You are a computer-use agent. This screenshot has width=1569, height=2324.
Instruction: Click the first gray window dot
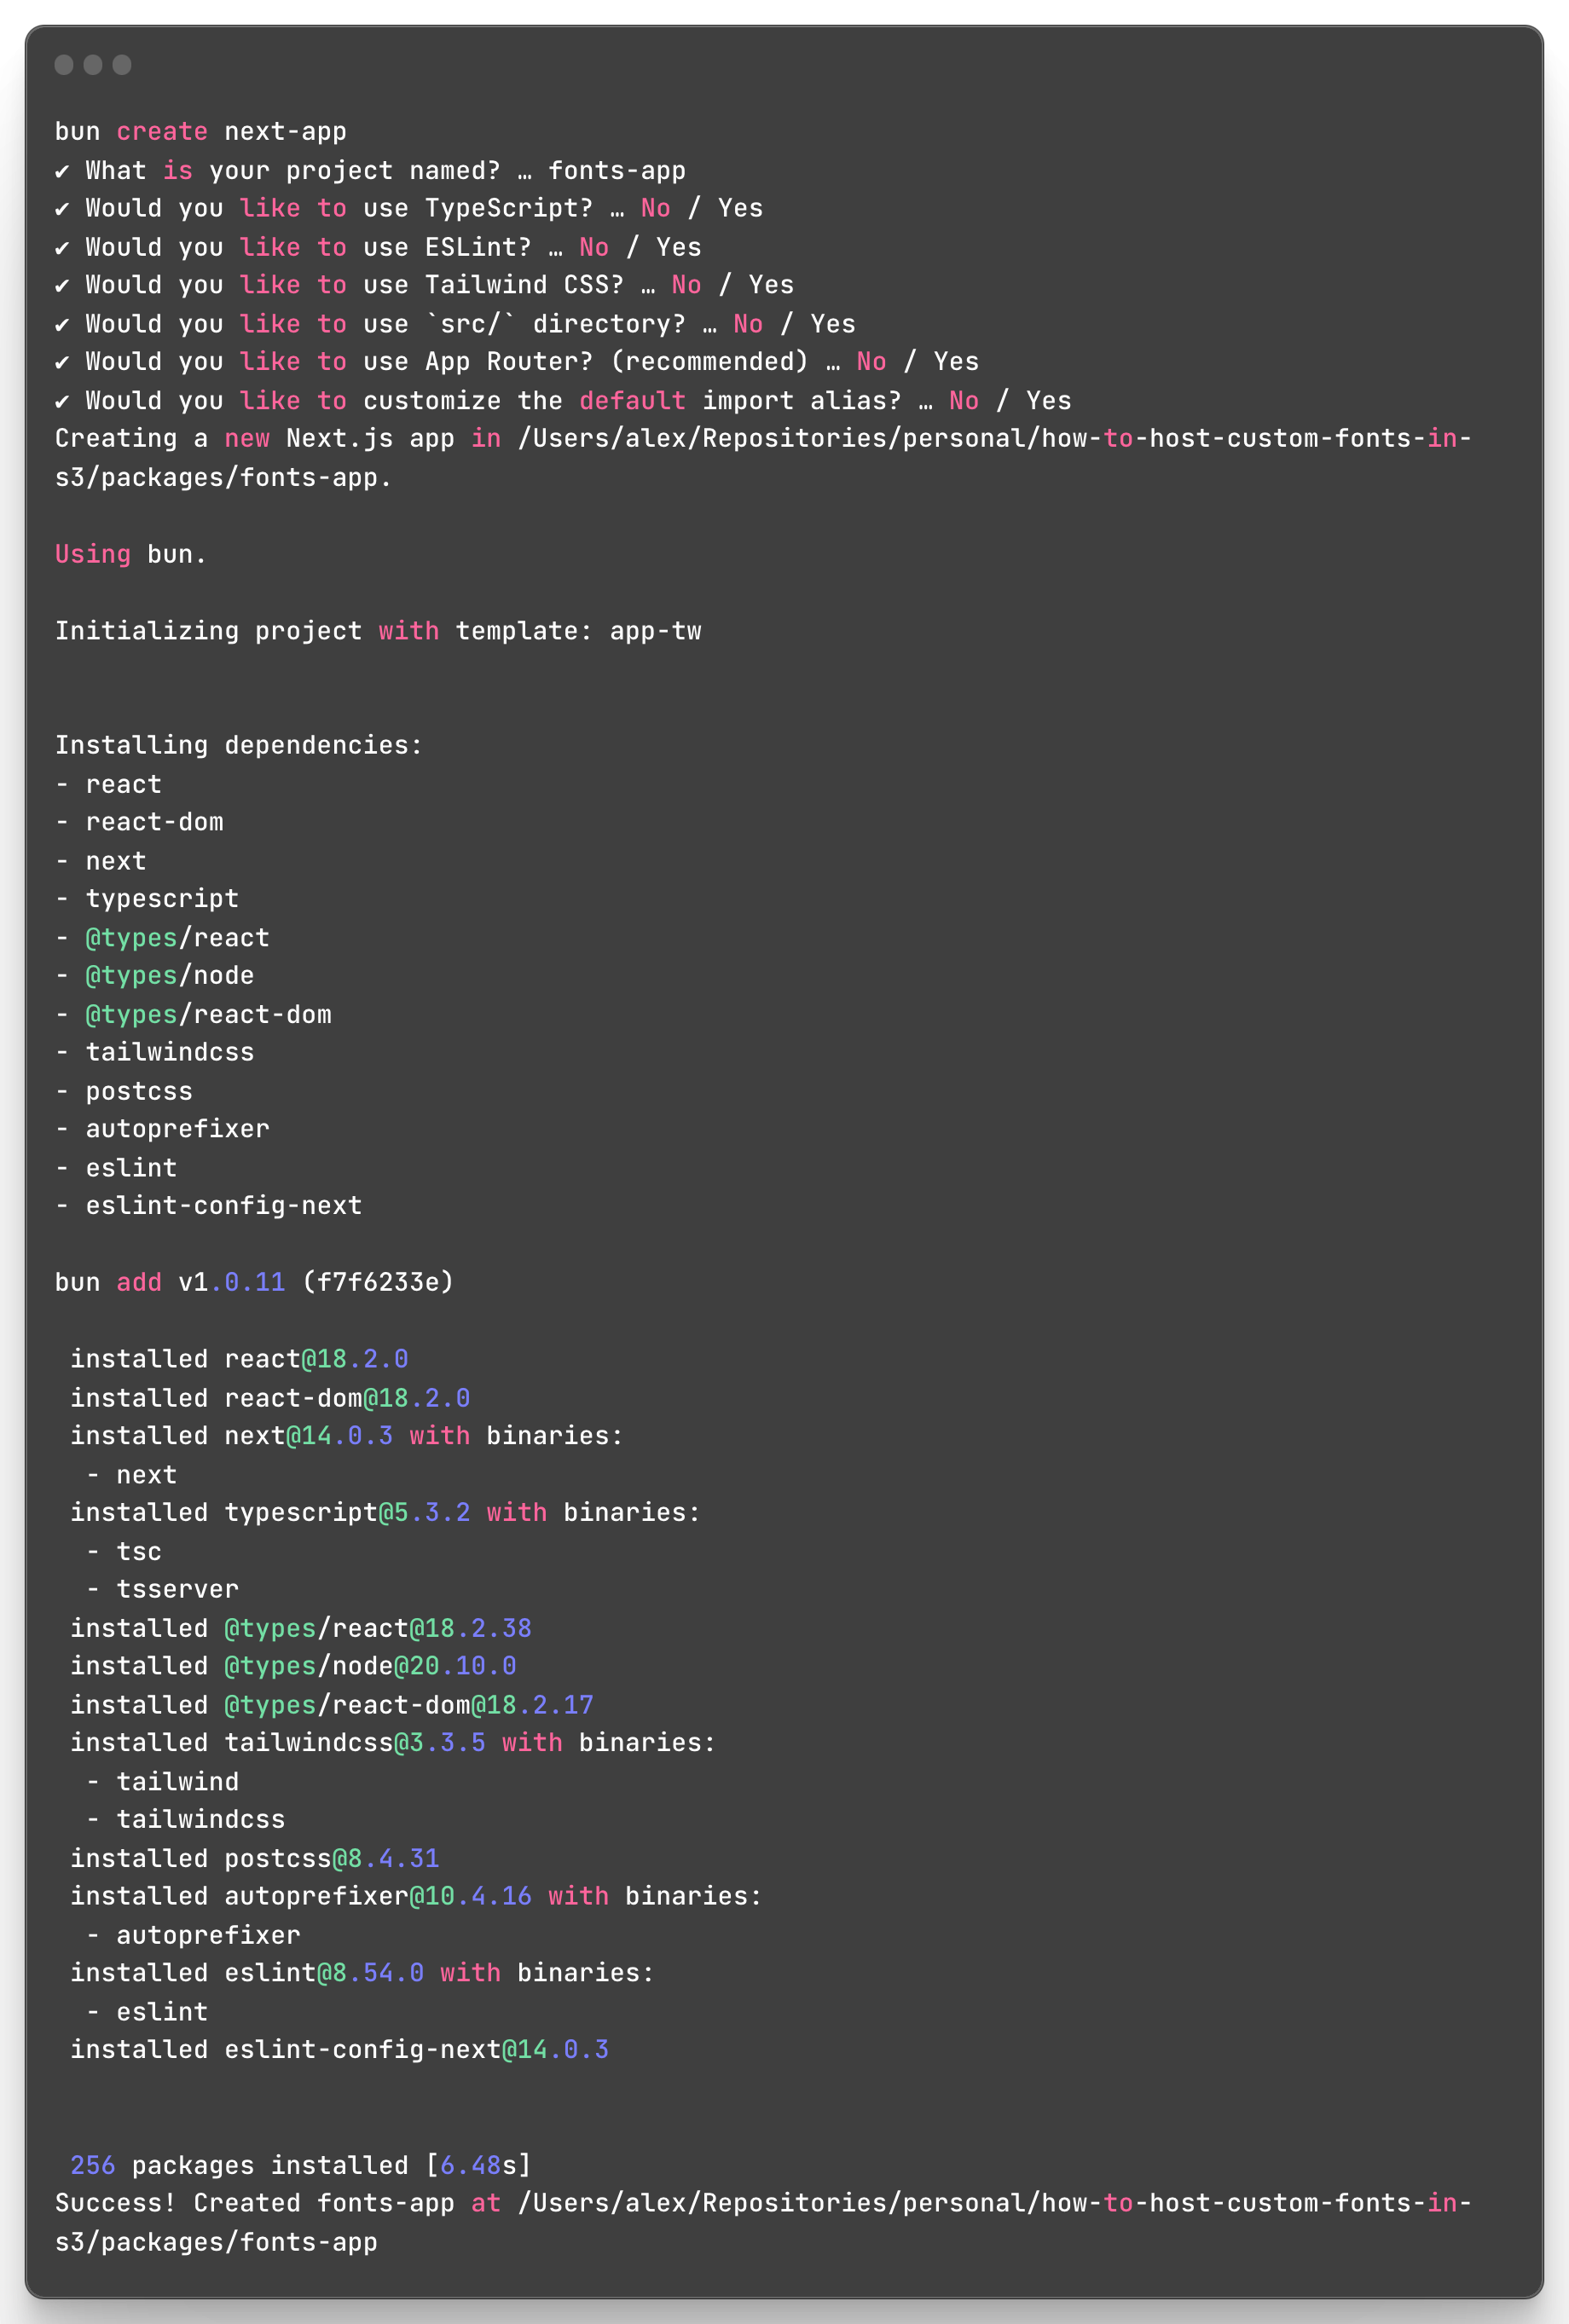point(64,65)
